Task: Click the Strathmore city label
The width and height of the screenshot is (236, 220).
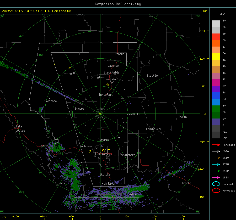Action: click(x=127, y=155)
